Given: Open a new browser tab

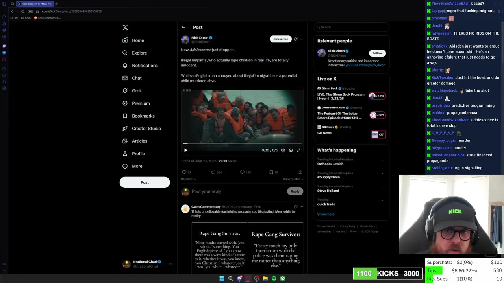Looking at the screenshot, I should (56, 4).
